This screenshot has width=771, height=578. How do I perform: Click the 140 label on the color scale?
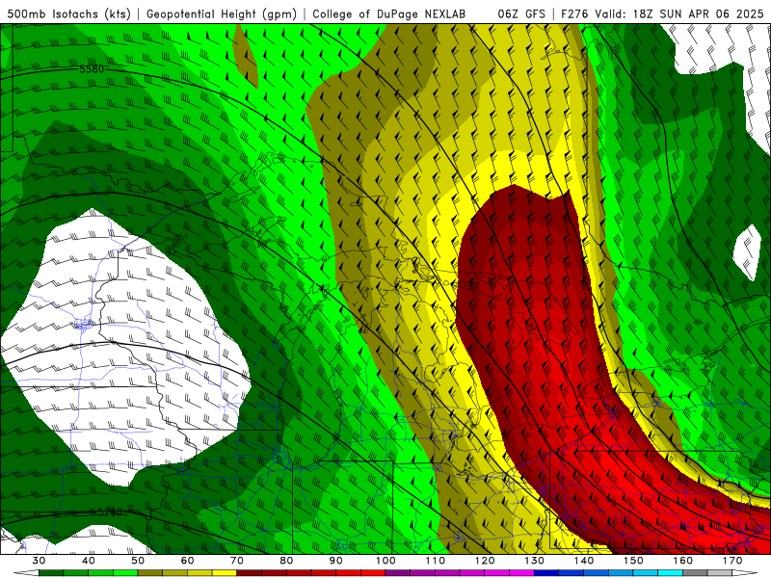coord(584,561)
